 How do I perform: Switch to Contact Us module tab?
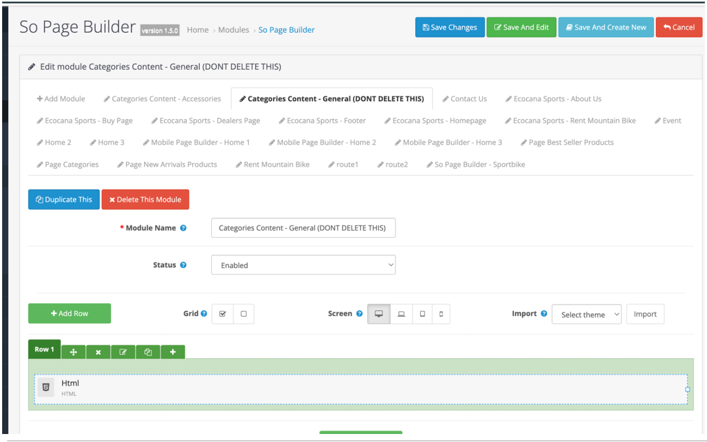click(x=465, y=99)
